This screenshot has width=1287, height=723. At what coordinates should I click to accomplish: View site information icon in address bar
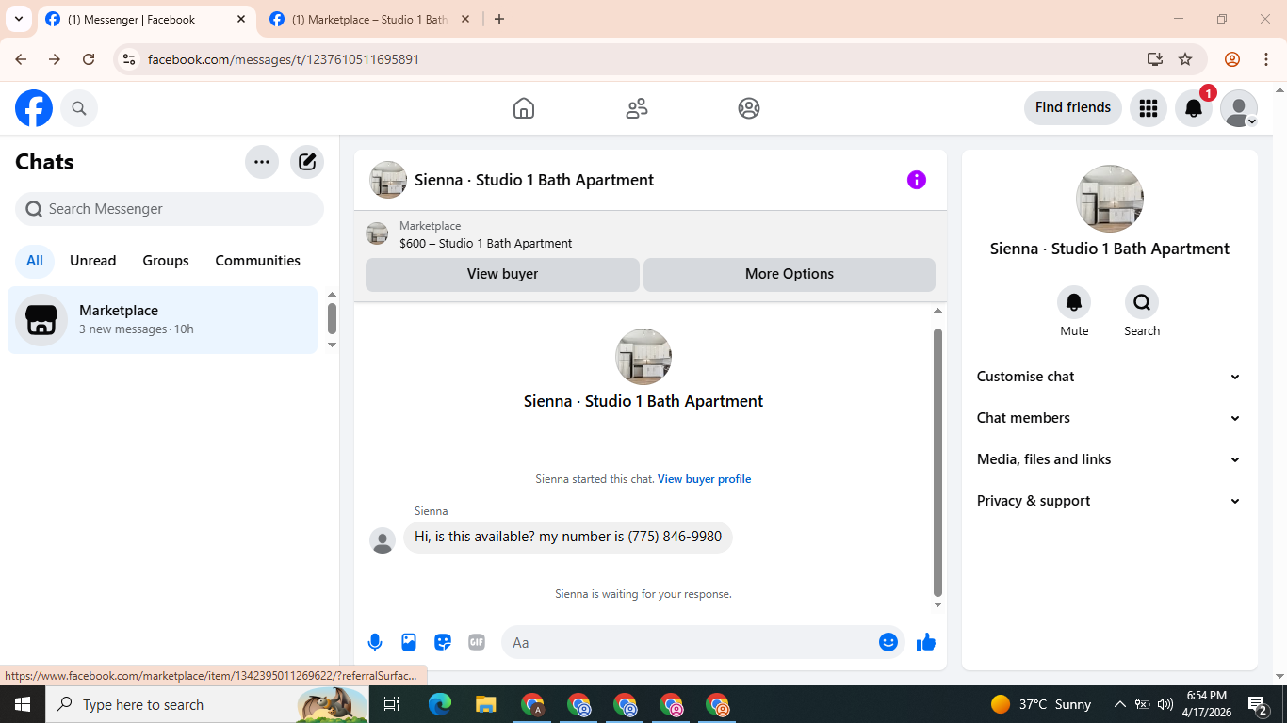click(x=130, y=59)
